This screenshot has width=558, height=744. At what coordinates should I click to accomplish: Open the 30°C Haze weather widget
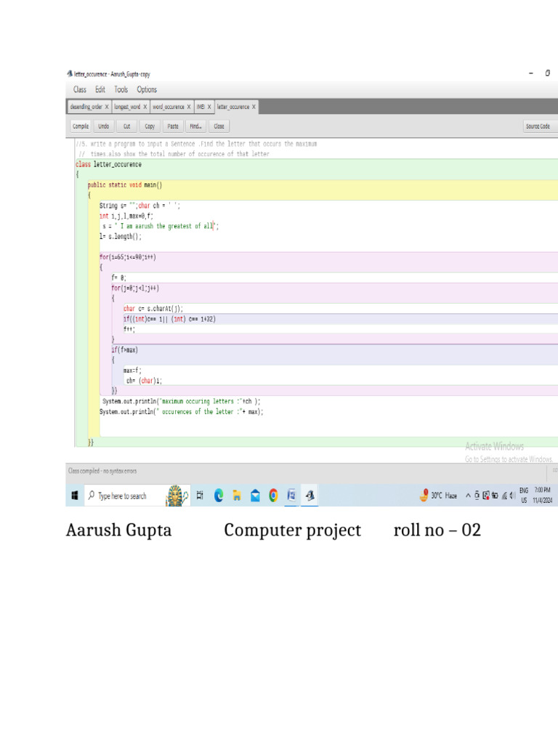438,496
